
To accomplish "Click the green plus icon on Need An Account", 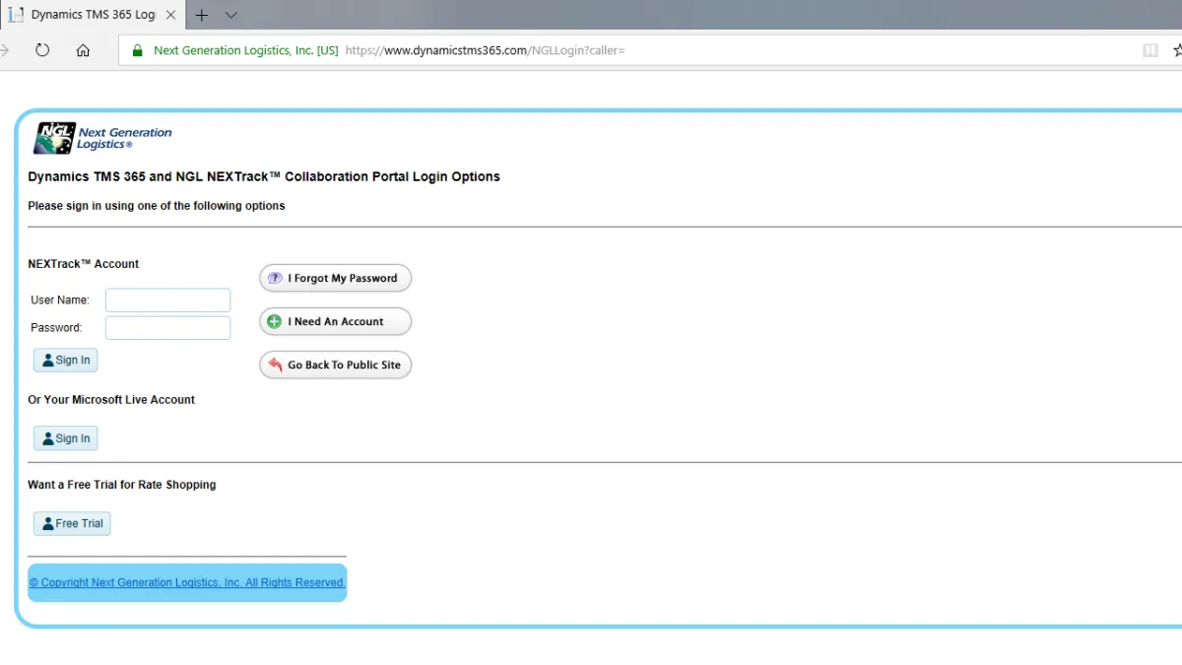I will [275, 322].
